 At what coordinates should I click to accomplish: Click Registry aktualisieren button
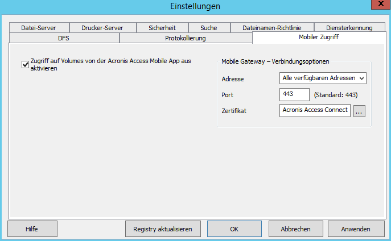[x=163, y=229]
